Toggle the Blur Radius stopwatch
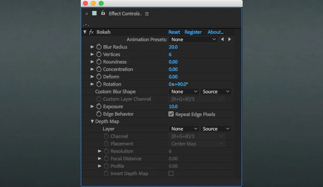 (x=99, y=47)
